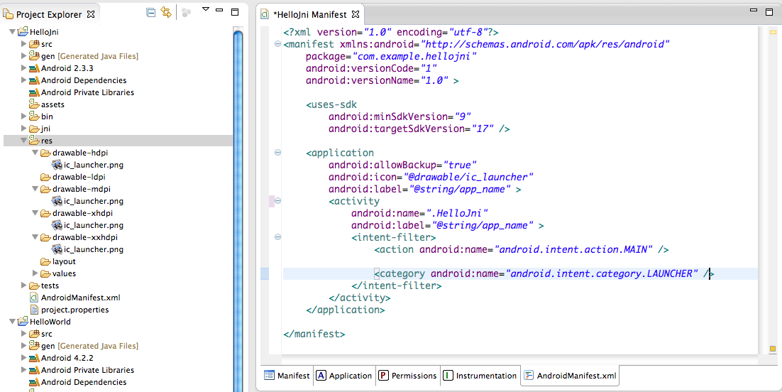Select the HelloJni Manifest editor tab
Viewport: 782px width, 392px height.
pyautogui.click(x=309, y=14)
